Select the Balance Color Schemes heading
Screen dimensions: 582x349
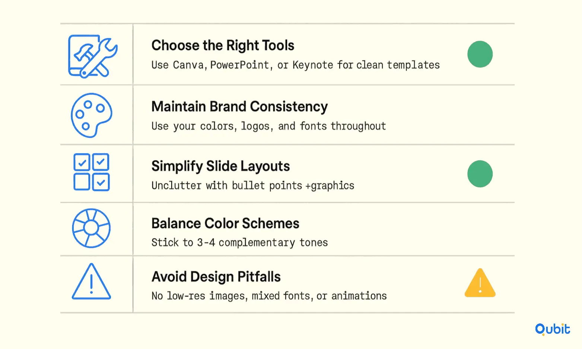click(x=225, y=224)
